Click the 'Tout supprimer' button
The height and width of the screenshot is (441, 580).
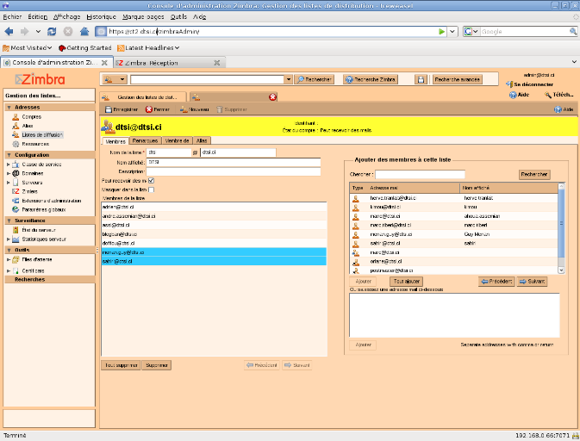[x=120, y=365]
